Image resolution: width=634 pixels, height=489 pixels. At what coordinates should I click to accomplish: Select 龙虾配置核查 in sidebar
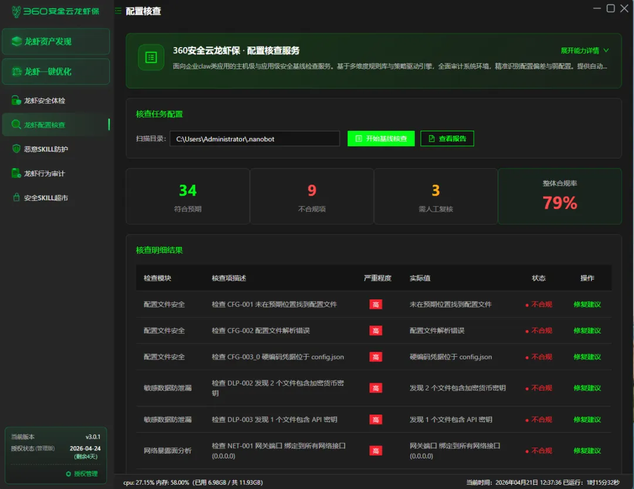click(x=56, y=125)
